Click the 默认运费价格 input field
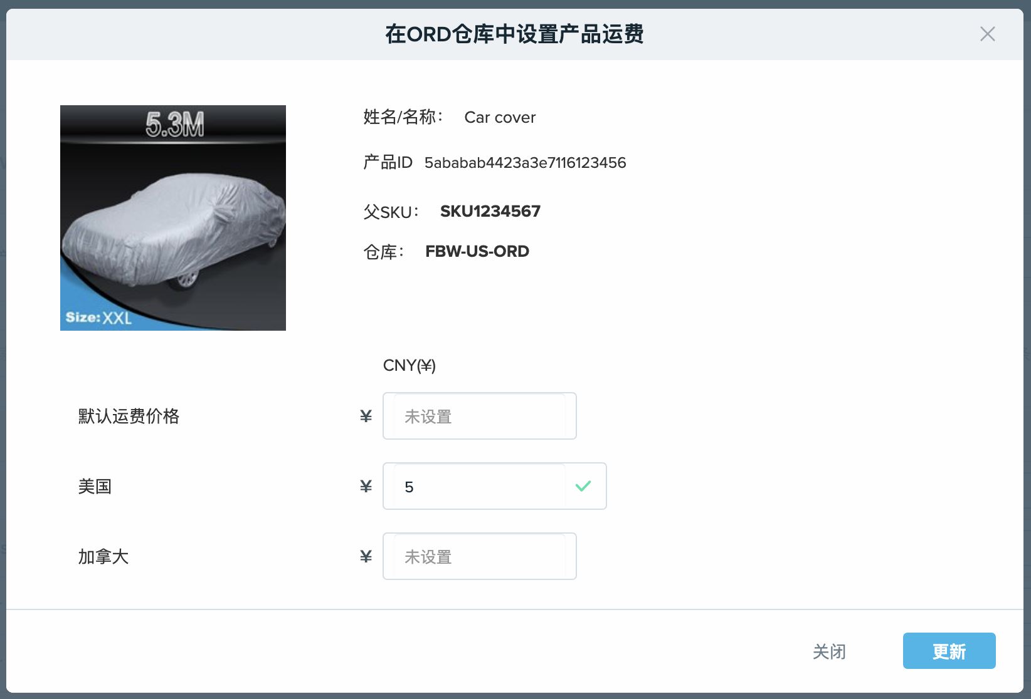This screenshot has width=1031, height=699. 480,416
